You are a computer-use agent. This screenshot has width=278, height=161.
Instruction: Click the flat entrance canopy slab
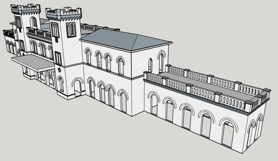click(33, 63)
